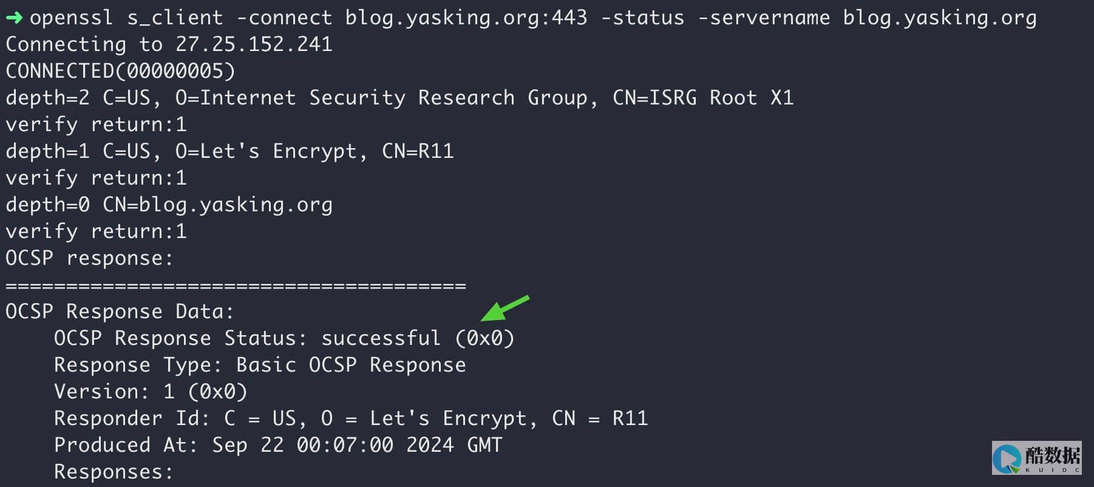
Task: Click the last verify return:1 line
Action: click(x=96, y=231)
